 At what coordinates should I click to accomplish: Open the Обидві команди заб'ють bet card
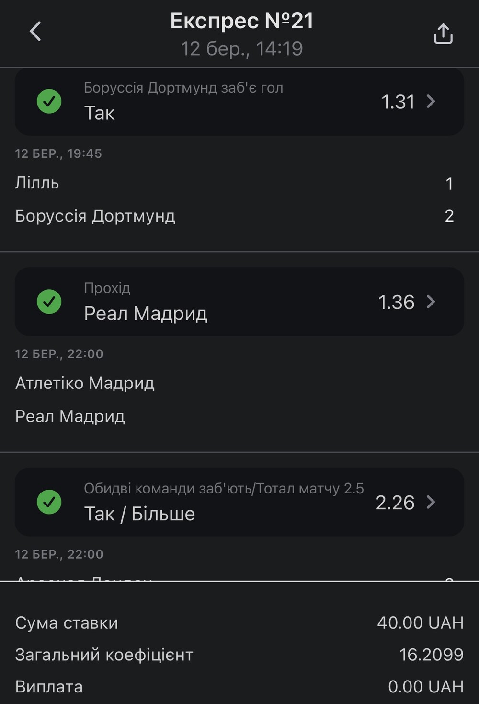point(239,502)
